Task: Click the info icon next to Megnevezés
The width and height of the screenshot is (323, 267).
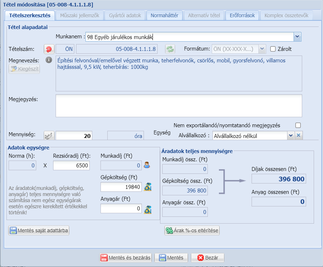Action: tap(49, 60)
